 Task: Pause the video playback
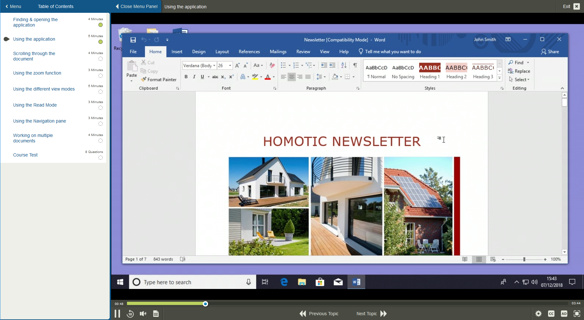117,314
